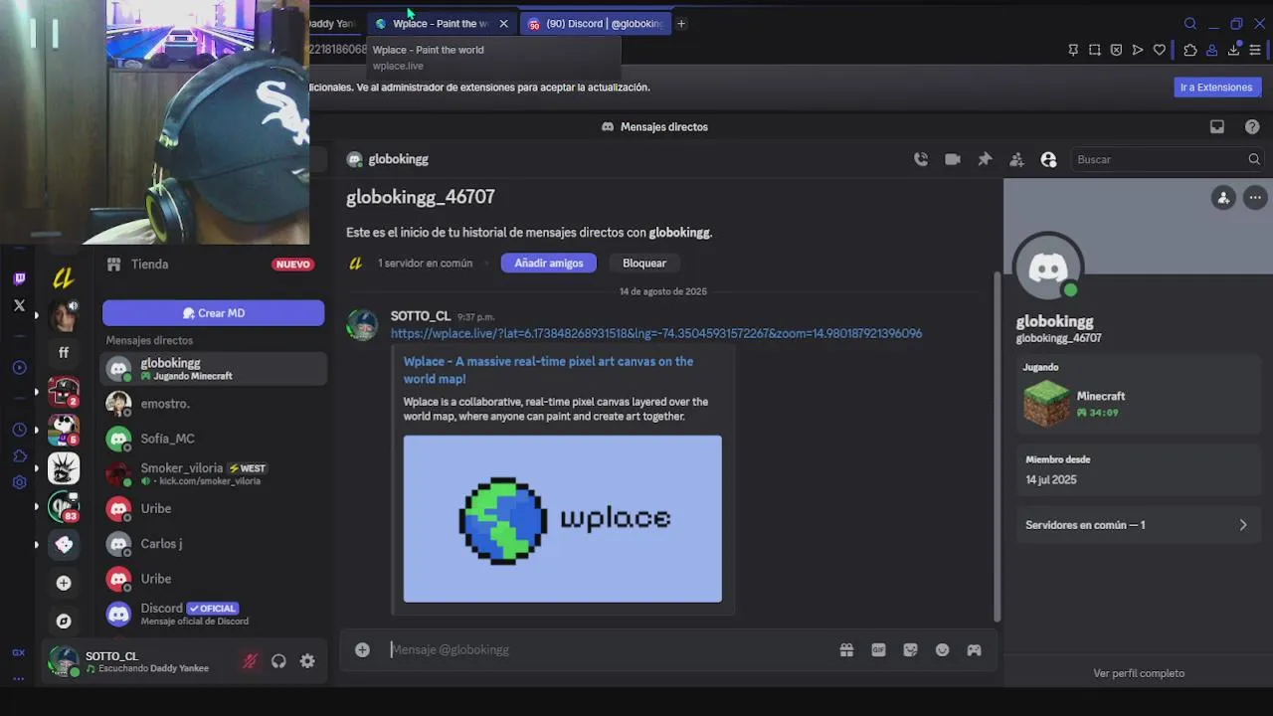The image size is (1273, 716).
Task: Click the add friend icon on profile banner
Action: 1223,198
